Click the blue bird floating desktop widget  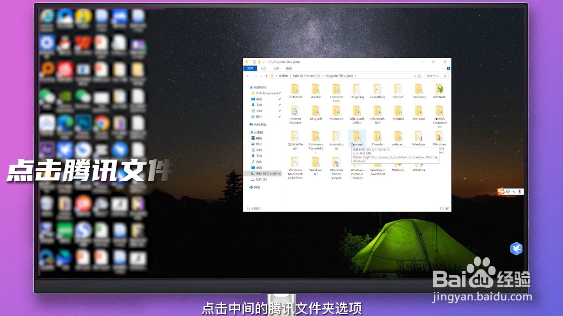(516, 249)
